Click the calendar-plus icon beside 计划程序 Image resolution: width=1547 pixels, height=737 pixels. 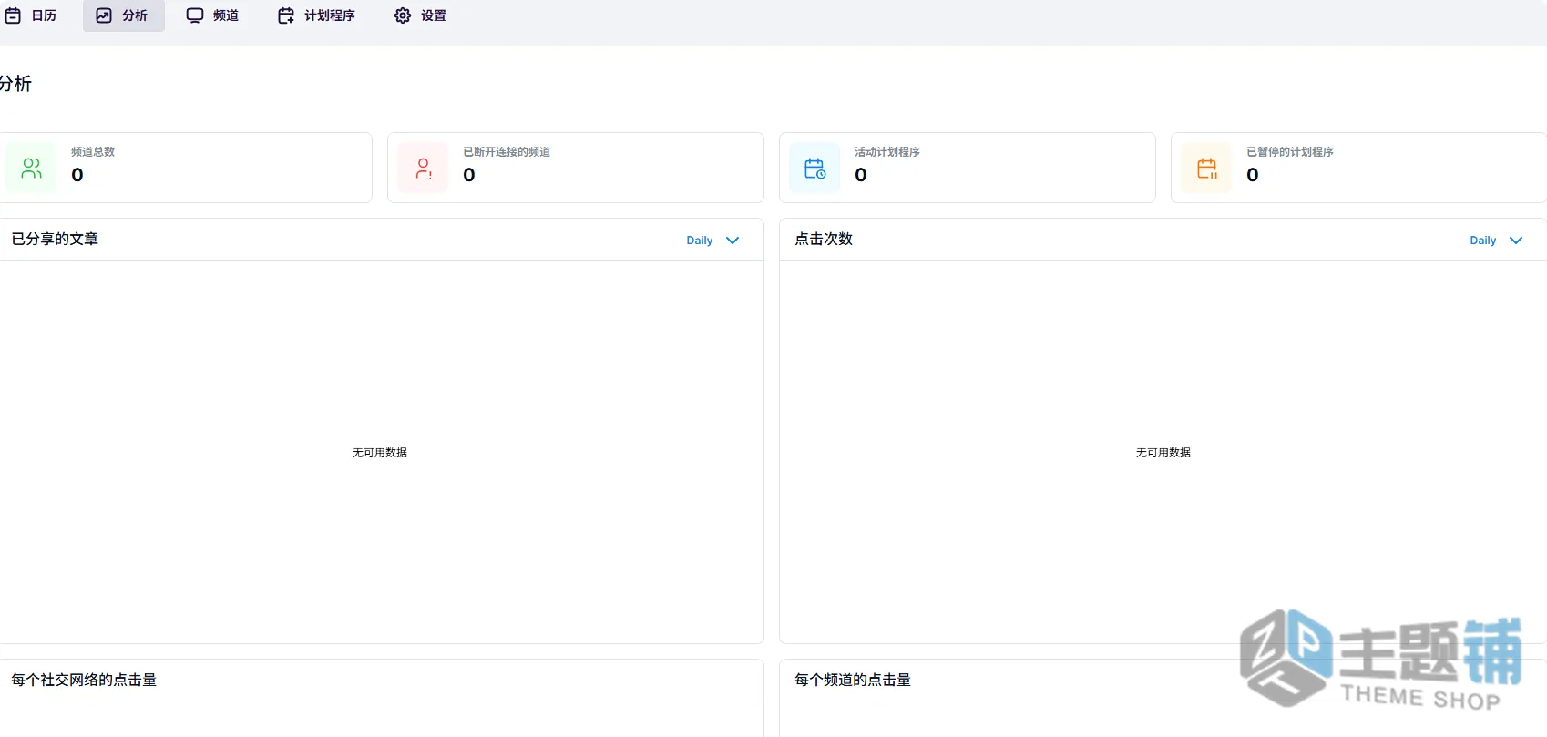286,15
